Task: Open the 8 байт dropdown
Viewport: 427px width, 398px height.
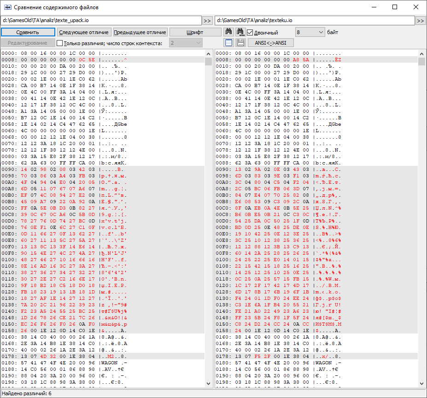Action: (310, 32)
